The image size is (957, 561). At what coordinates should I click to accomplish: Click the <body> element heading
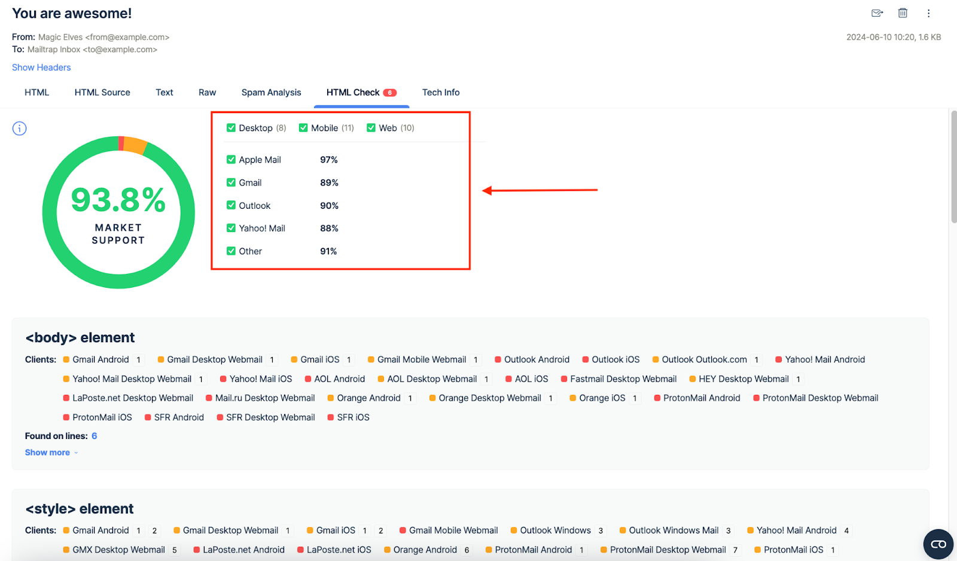(x=80, y=337)
